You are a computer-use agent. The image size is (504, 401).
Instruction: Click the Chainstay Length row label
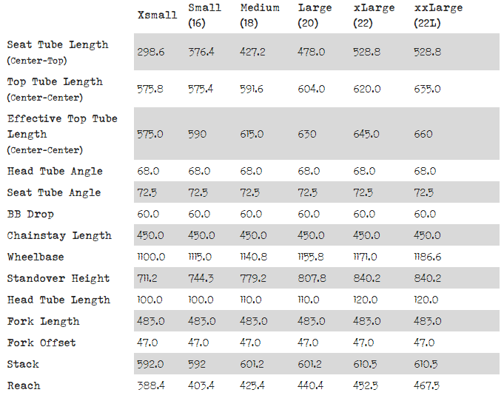(59, 235)
